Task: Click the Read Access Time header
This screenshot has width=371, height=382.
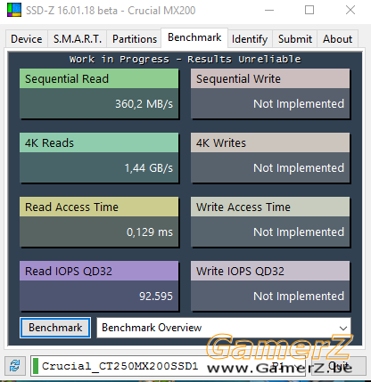Action: click(x=99, y=207)
